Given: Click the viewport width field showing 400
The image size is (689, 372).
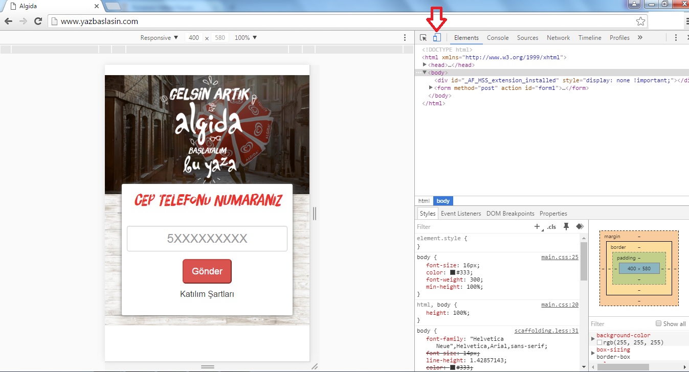Looking at the screenshot, I should (x=194, y=38).
